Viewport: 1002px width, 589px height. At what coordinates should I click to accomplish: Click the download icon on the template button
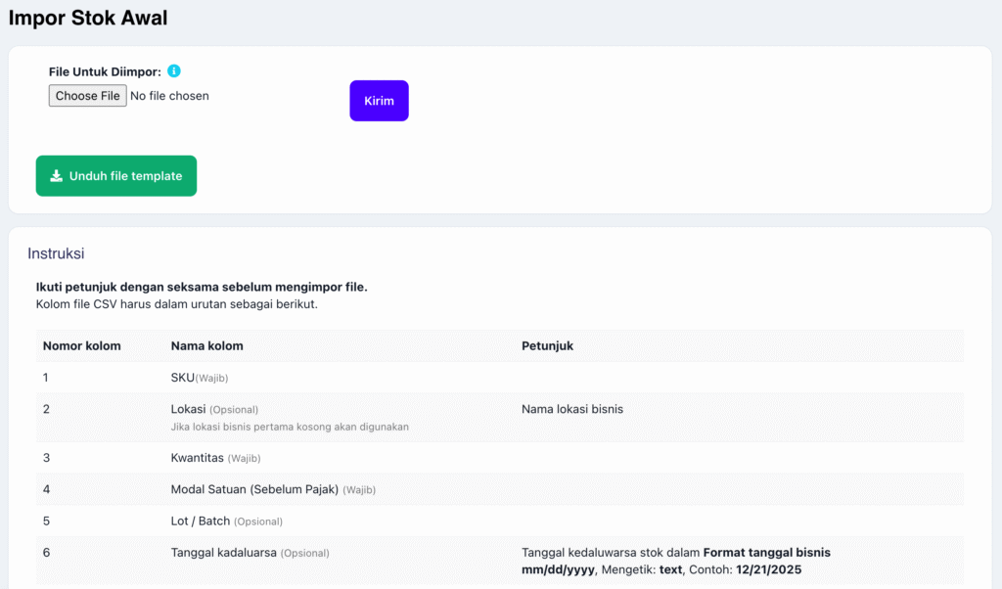57,176
